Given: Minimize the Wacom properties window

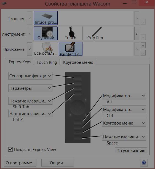Looking at the screenshot, I should tap(125, 3).
